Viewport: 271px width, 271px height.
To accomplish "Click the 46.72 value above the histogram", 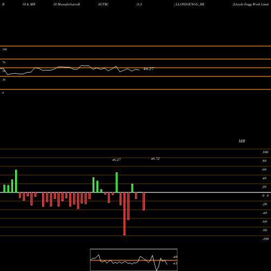I will (155, 159).
